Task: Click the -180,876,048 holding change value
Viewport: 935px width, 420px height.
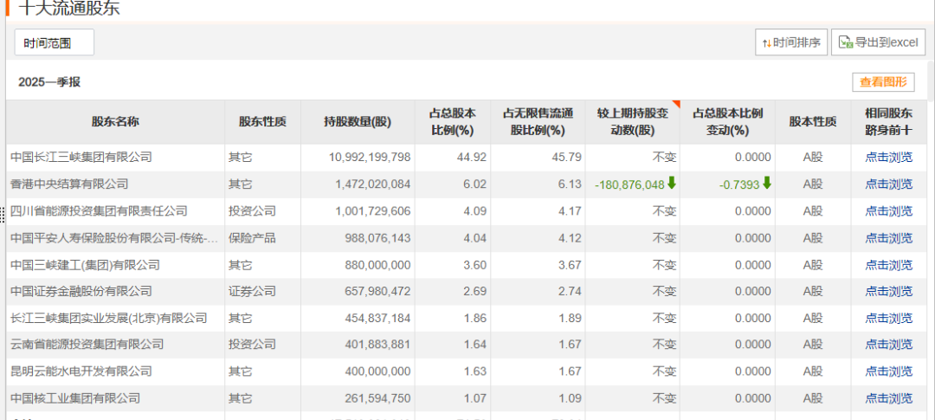Action: [629, 185]
